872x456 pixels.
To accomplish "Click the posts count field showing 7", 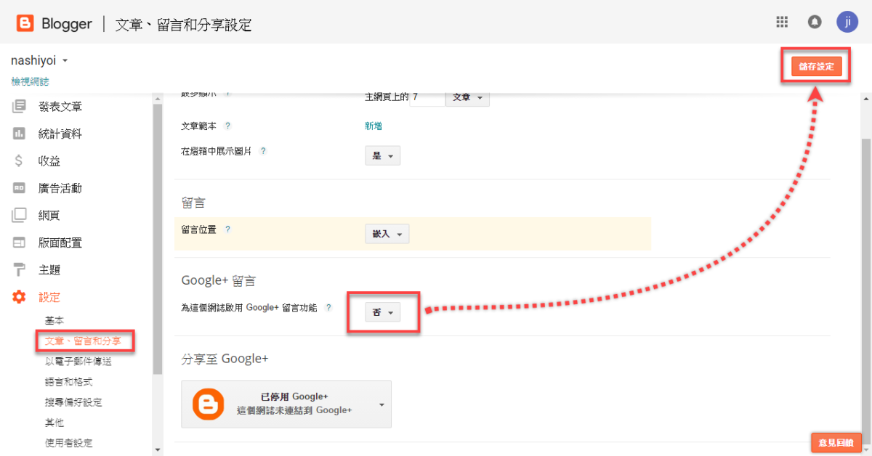I will [x=427, y=97].
